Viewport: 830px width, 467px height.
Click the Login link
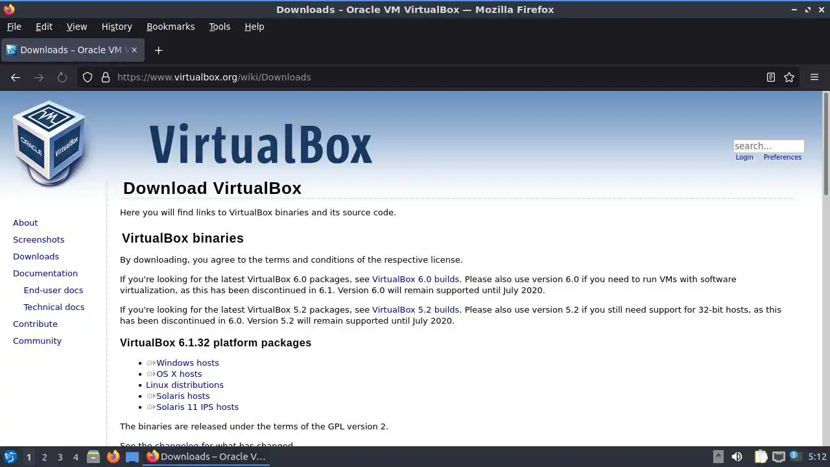pos(744,157)
